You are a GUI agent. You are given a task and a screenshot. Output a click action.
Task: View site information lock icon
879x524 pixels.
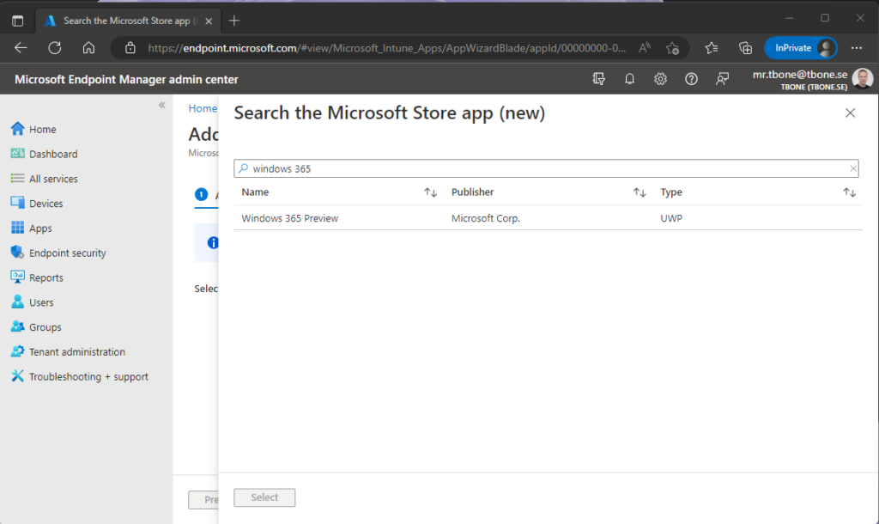[x=130, y=48]
